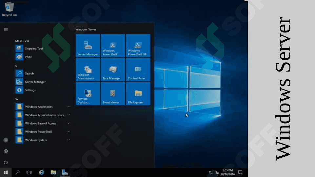Image resolution: width=315 pixels, height=177 pixels.
Task: Click the 'S' letter header in app list
Action: click(16, 66)
